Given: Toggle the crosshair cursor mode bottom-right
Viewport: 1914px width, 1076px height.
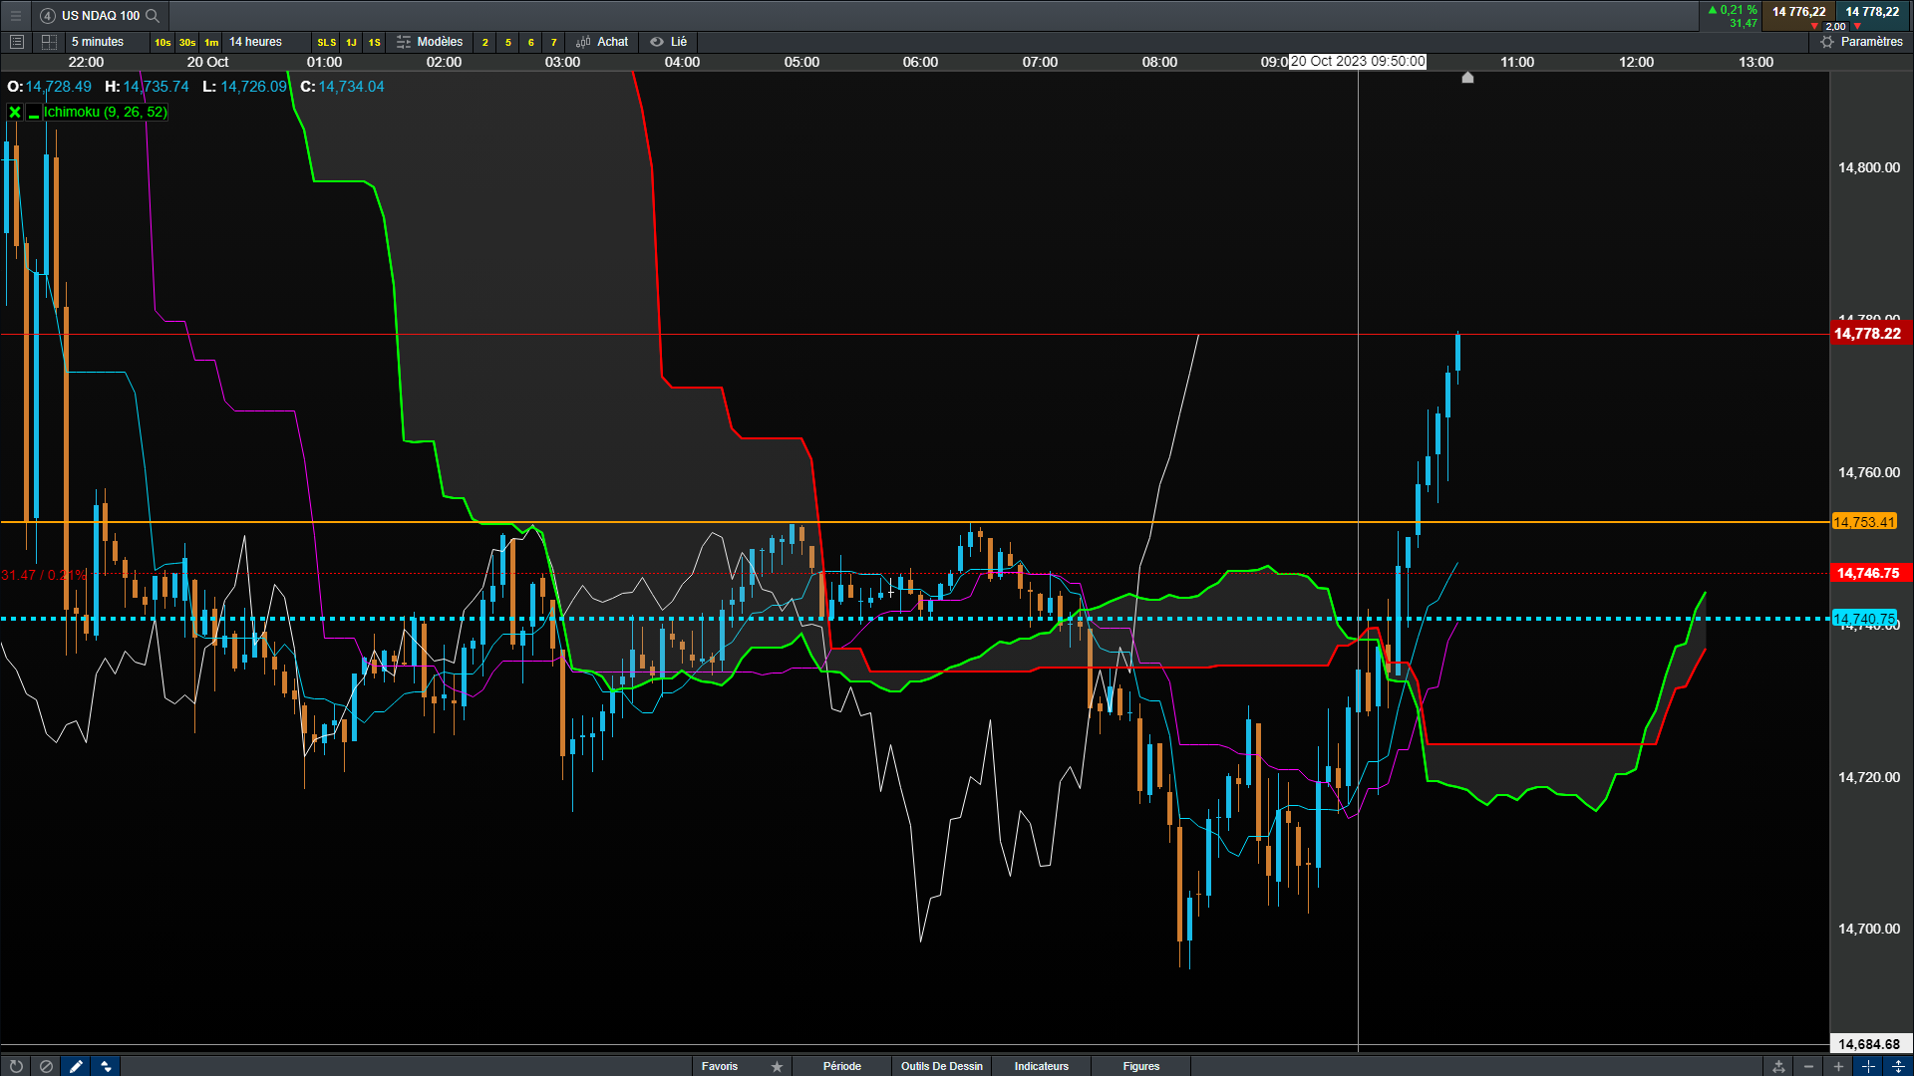Looking at the screenshot, I should pyautogui.click(x=1868, y=1066).
